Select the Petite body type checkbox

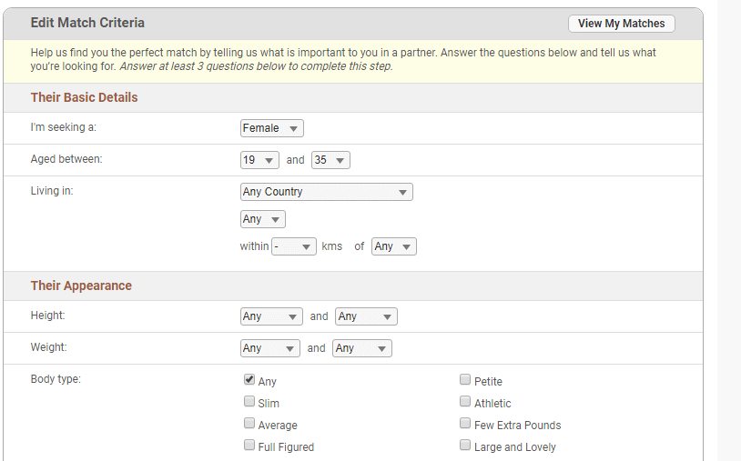tap(465, 380)
